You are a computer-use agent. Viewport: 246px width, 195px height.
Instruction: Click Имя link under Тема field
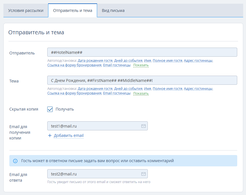click(x=147, y=89)
